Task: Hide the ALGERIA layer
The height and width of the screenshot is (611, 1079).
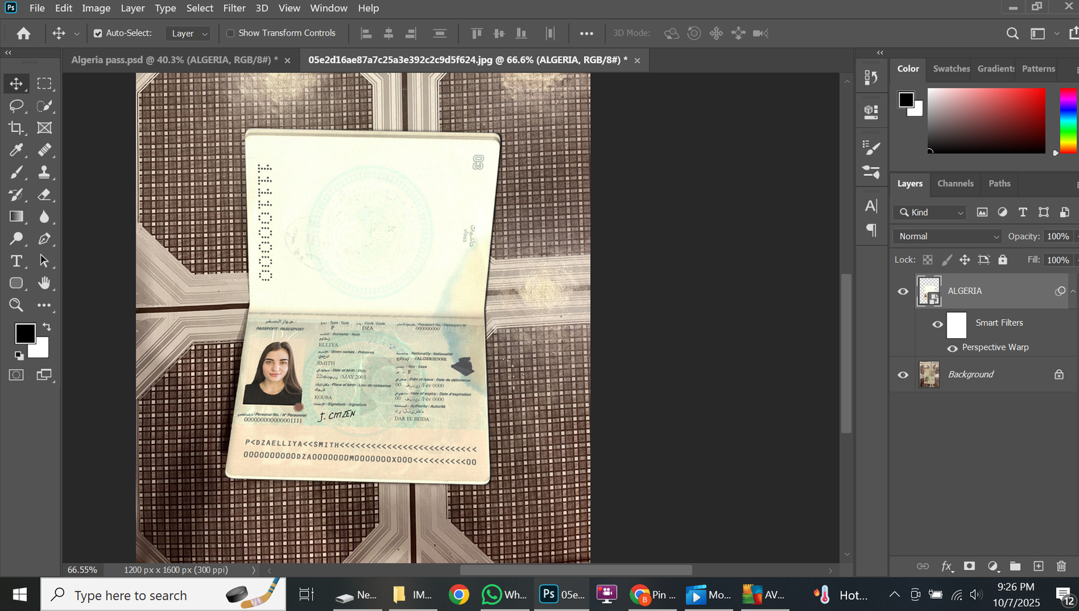Action: 903,292
